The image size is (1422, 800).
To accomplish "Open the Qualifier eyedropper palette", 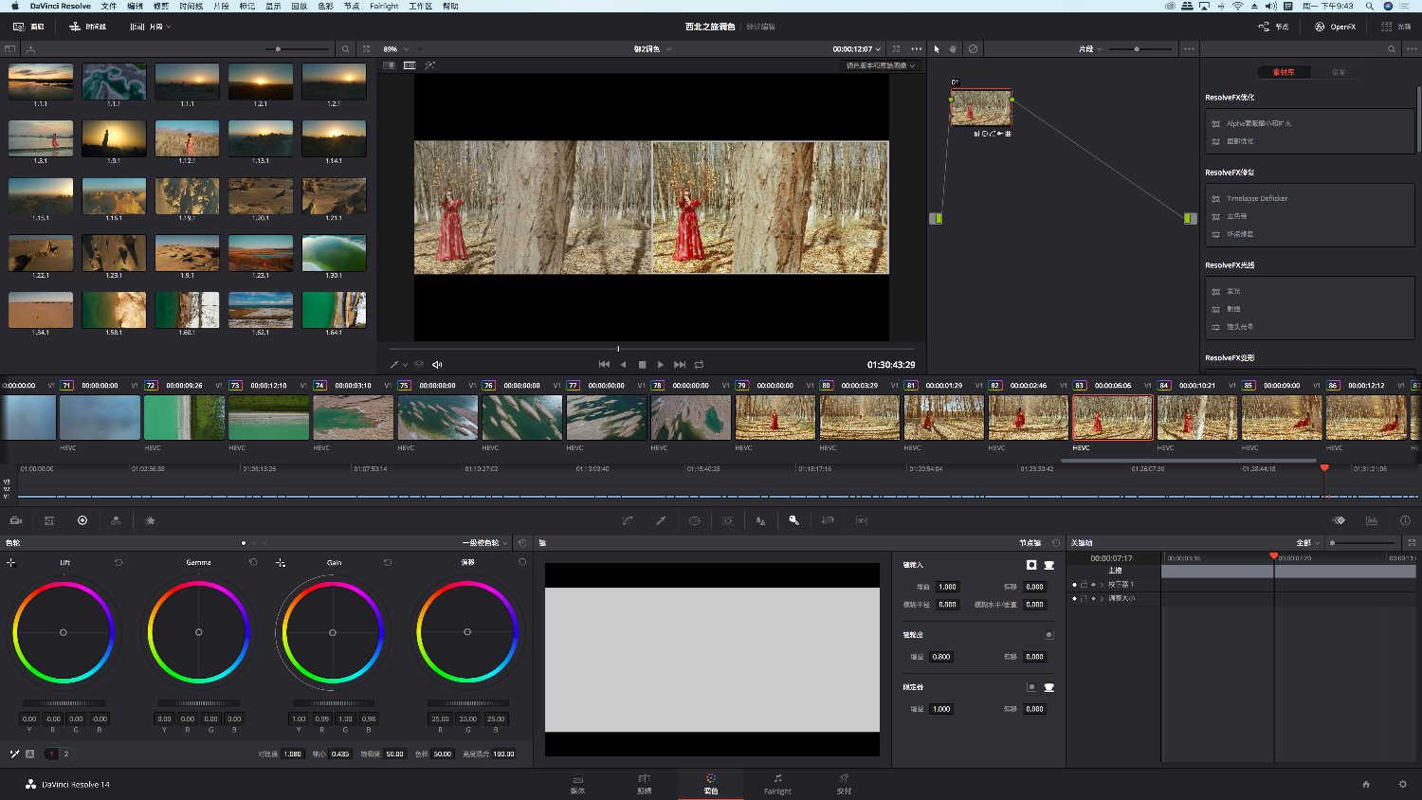I will point(661,520).
